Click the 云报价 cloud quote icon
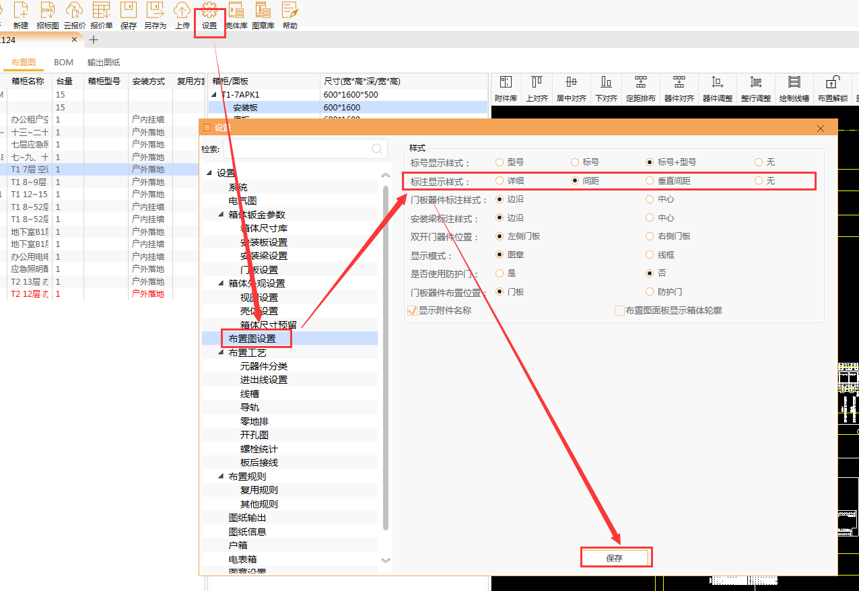 click(75, 16)
